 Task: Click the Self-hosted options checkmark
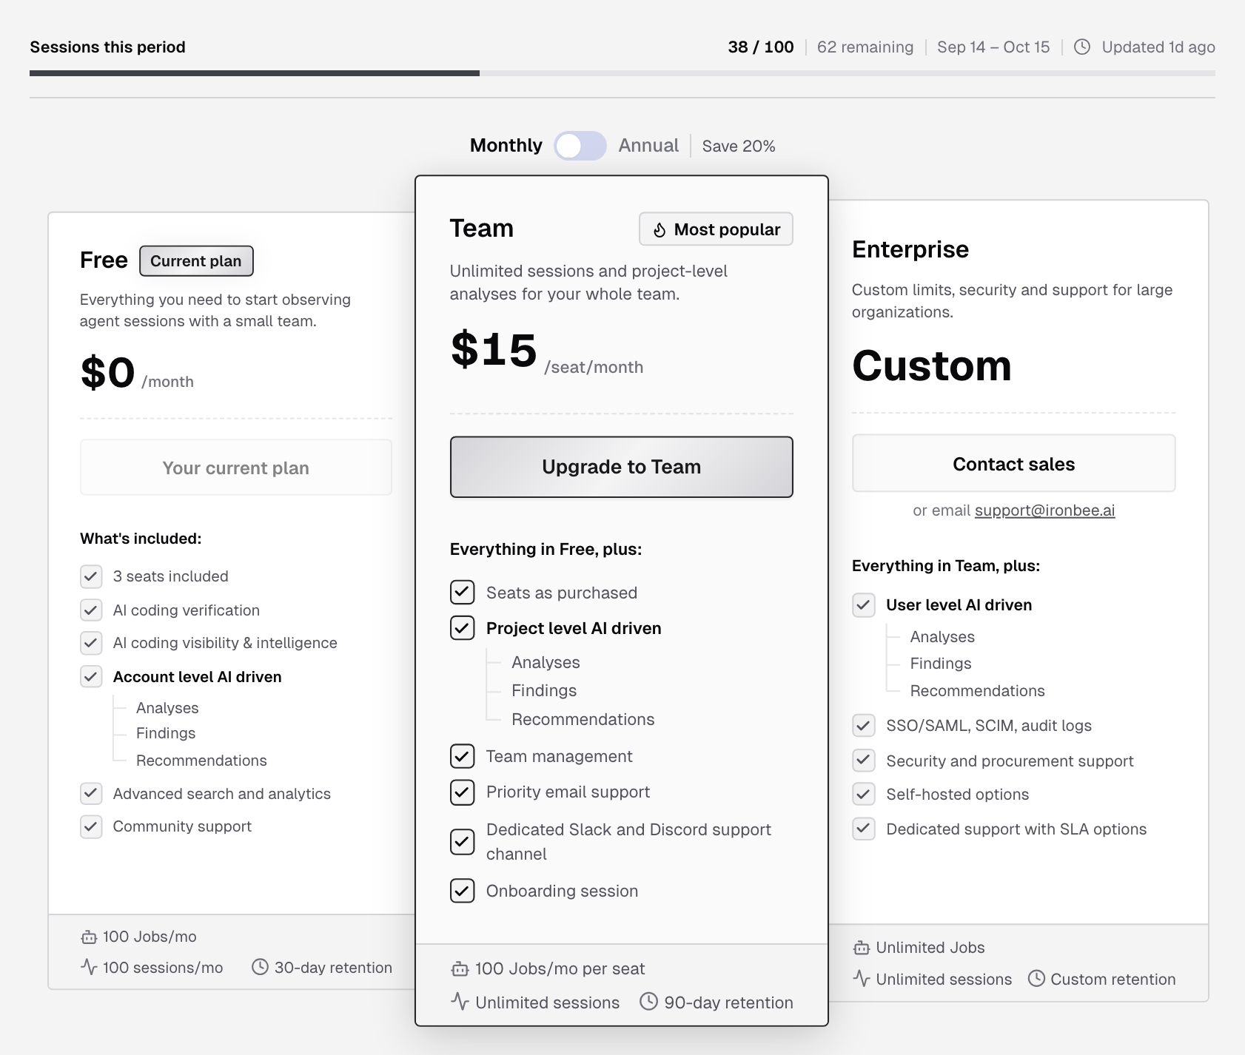point(864,794)
